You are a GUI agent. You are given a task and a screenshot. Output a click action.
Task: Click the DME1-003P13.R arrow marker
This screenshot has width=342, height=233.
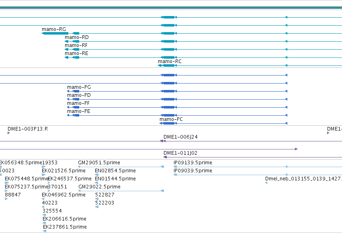coord(8,133)
